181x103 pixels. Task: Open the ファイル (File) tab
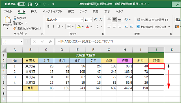click(7, 11)
